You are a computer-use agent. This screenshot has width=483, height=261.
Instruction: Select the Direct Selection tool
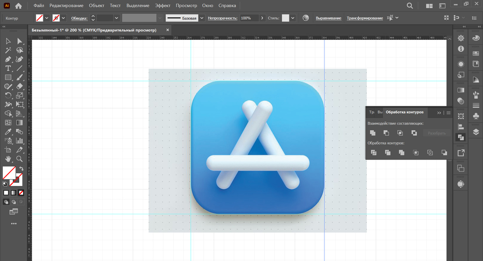click(19, 41)
